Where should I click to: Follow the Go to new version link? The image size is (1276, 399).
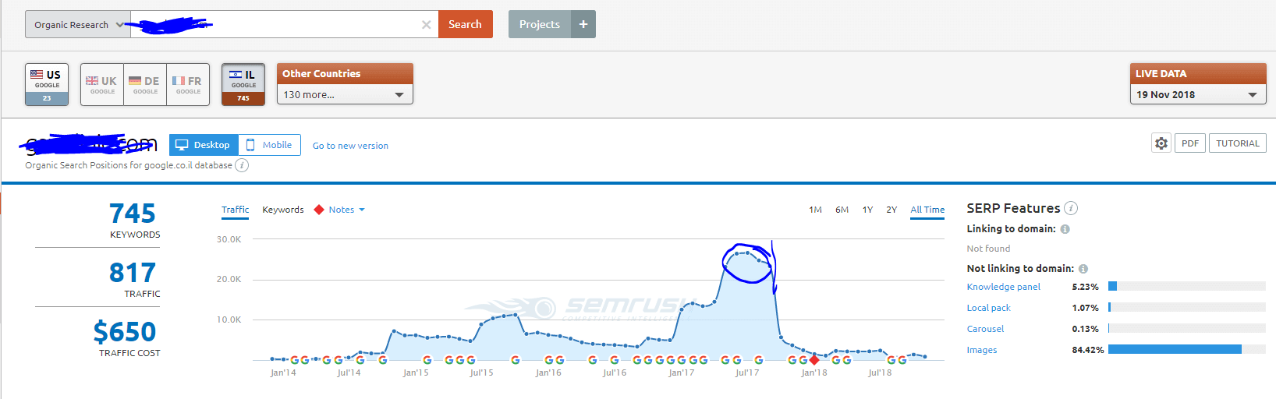350,146
